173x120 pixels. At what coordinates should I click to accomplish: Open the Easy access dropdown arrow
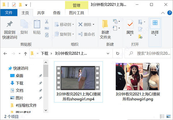point(119,28)
